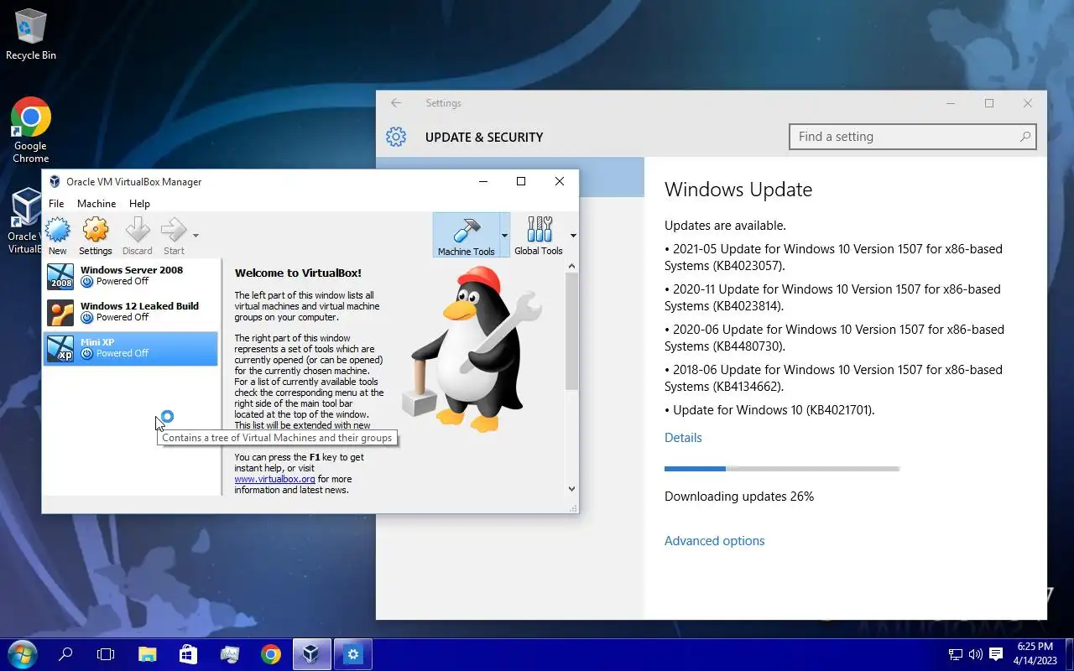Click the back arrow in Settings window
This screenshot has height=671, width=1074.
coord(396,103)
